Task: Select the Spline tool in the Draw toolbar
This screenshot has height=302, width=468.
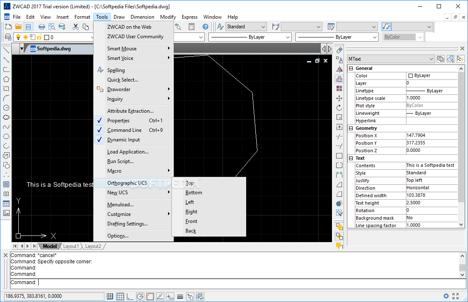Action: click(6, 127)
